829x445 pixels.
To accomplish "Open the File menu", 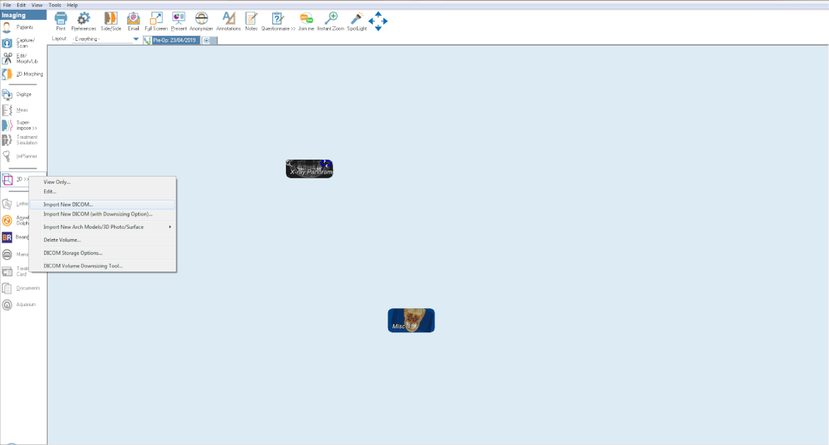I will [7, 5].
